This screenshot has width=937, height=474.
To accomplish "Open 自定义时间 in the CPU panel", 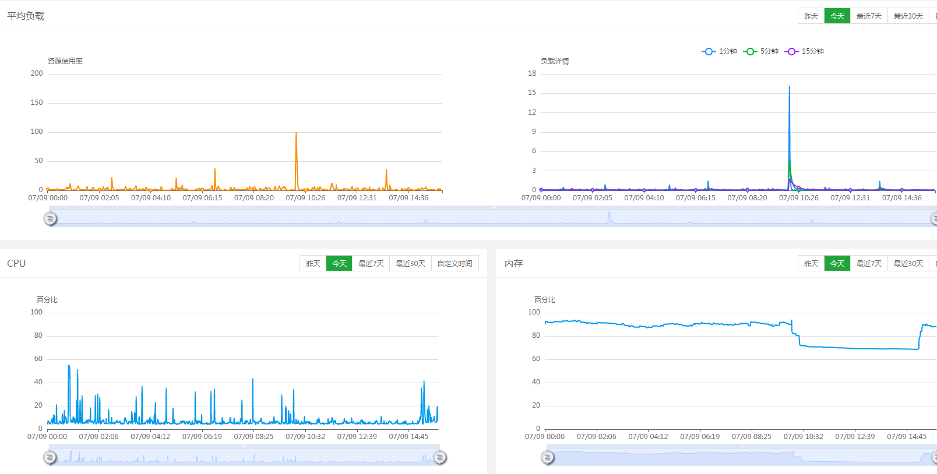I will (455, 264).
